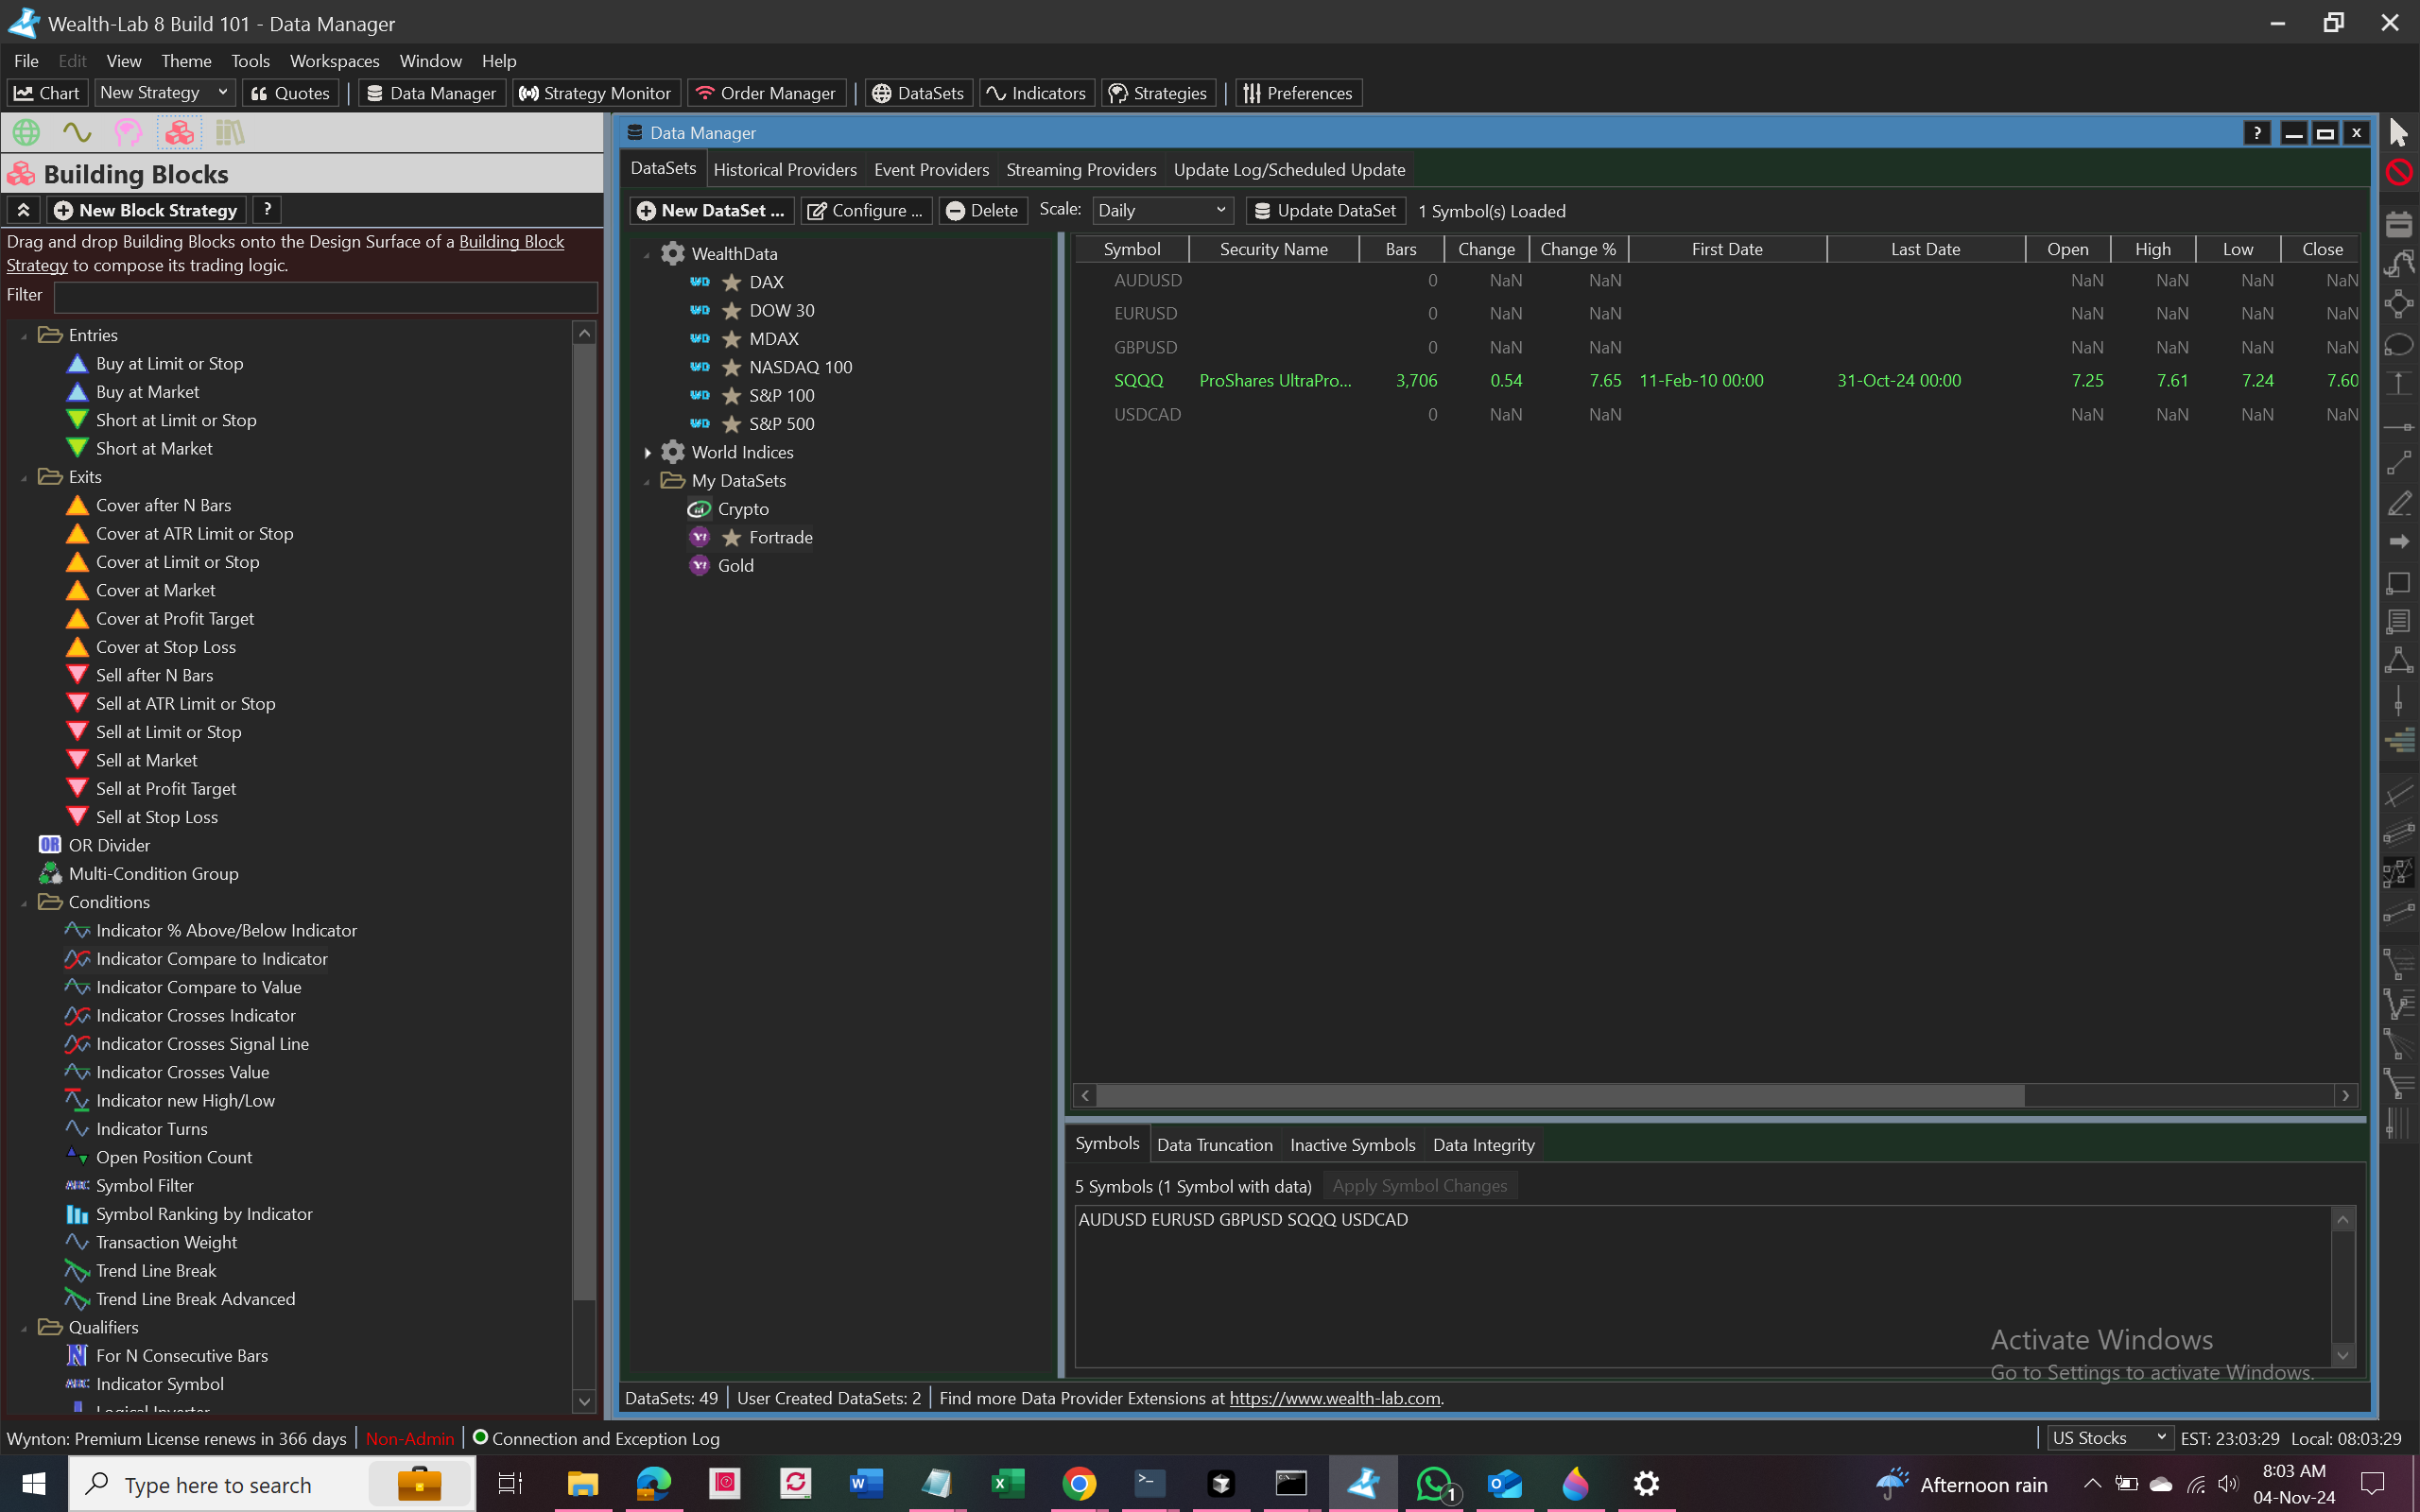
Task: Open the wealth-lab.com link
Action: (x=1334, y=1398)
